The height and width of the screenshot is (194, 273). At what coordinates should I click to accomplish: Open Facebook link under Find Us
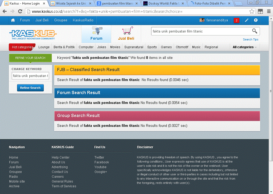tap(102, 162)
